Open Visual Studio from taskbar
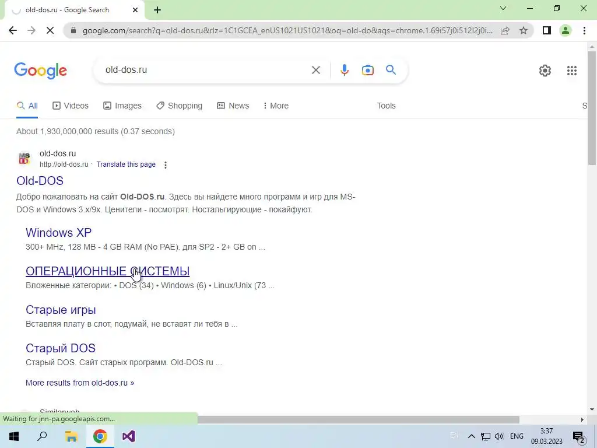597x448 pixels. 129,436
